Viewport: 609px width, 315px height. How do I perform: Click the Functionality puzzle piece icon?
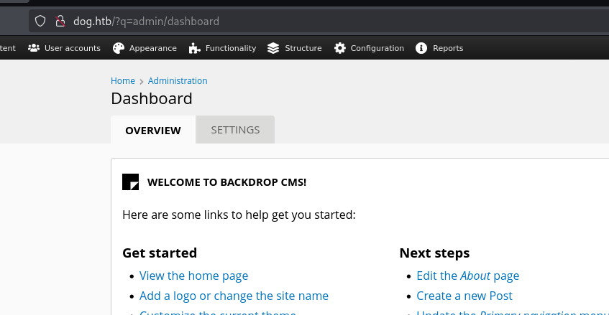coord(194,48)
